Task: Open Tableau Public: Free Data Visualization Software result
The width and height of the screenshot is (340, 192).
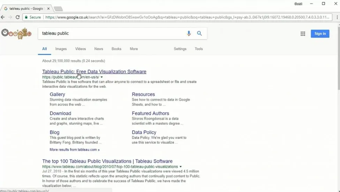Action: 94,72
